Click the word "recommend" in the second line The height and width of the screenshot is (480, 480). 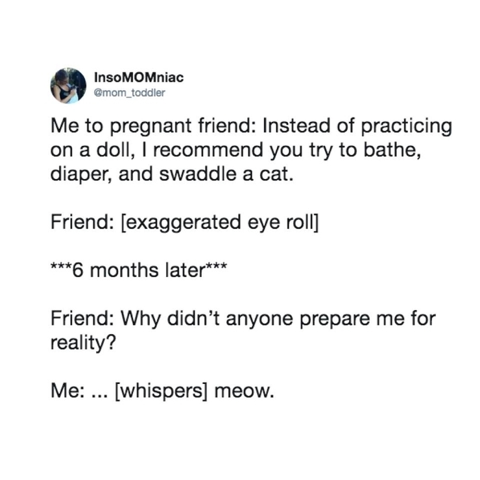[x=208, y=150]
